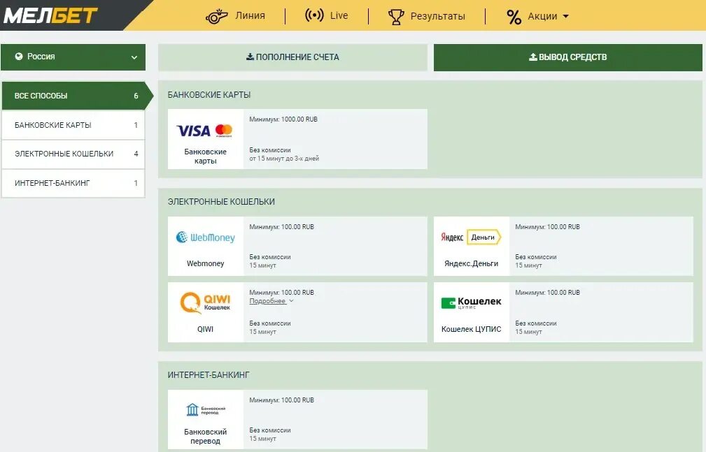Click the Яндекс Деньги logo

coord(471,237)
